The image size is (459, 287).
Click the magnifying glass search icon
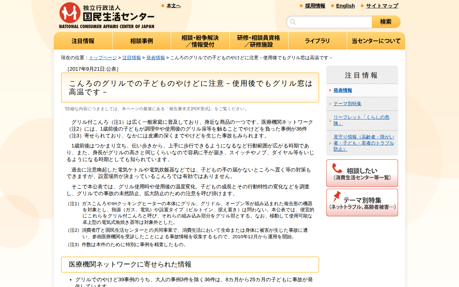tap(293, 22)
